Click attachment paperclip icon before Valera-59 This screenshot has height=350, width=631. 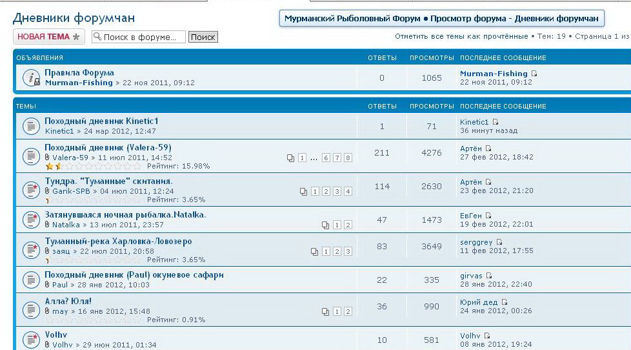[x=47, y=158]
